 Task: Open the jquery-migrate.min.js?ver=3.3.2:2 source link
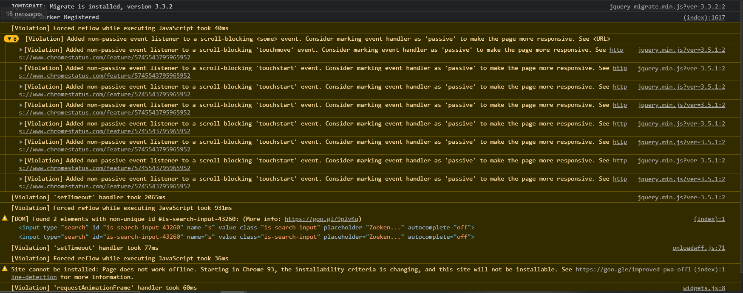tap(667, 6)
